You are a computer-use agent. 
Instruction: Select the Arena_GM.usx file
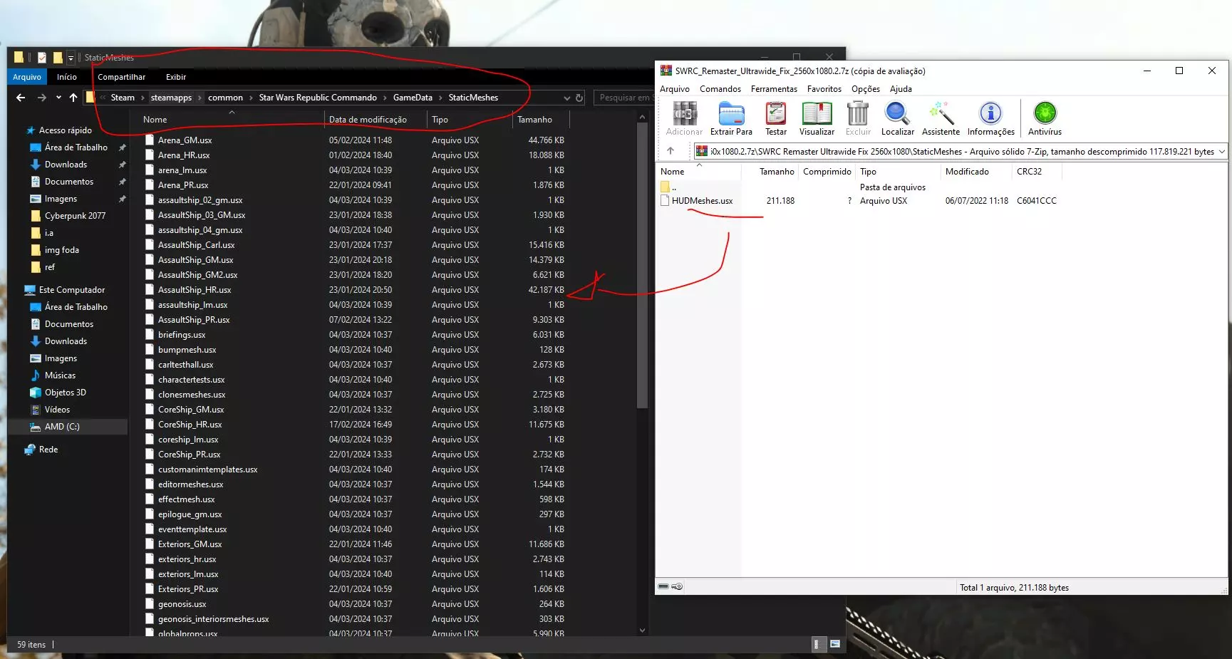tap(185, 140)
